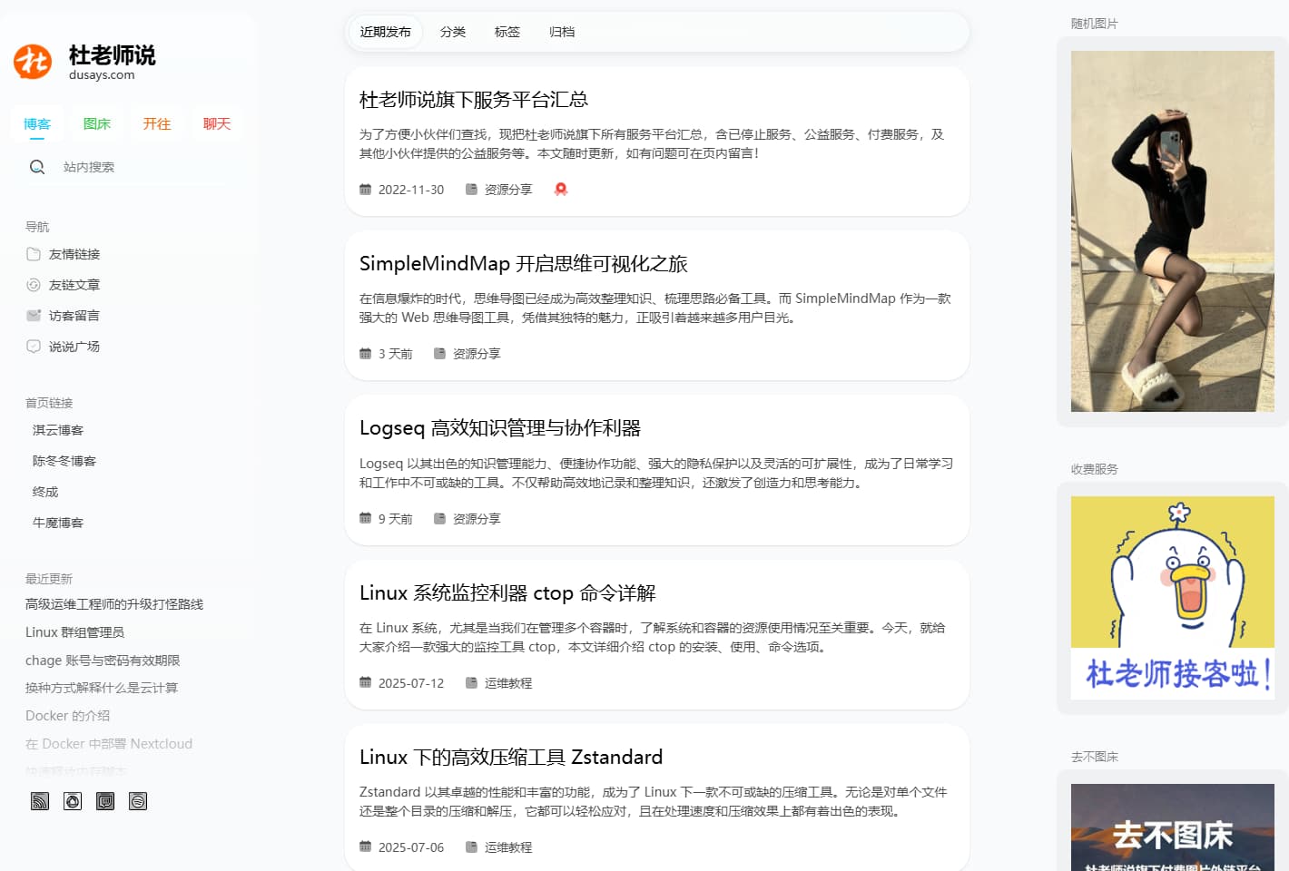
Task: Click the RSS feed icon at bottom left
Action: (39, 801)
